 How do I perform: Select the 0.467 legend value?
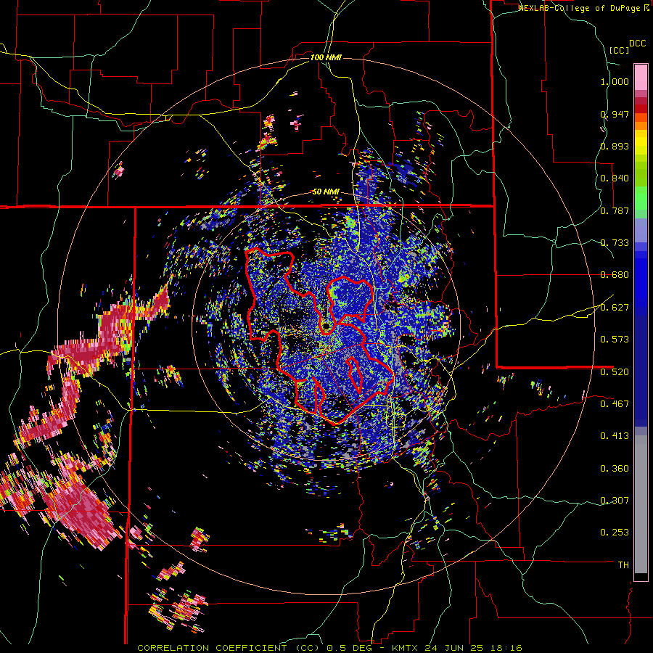615,404
